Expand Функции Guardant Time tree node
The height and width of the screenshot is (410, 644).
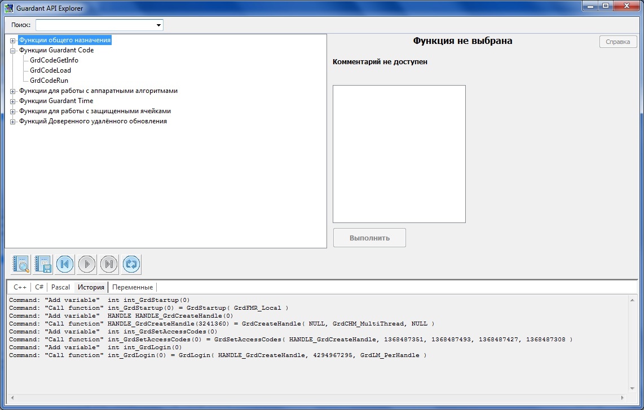13,101
